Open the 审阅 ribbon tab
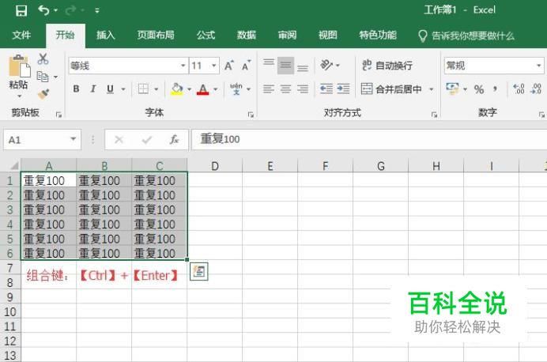This screenshot has height=362, width=547. click(288, 35)
